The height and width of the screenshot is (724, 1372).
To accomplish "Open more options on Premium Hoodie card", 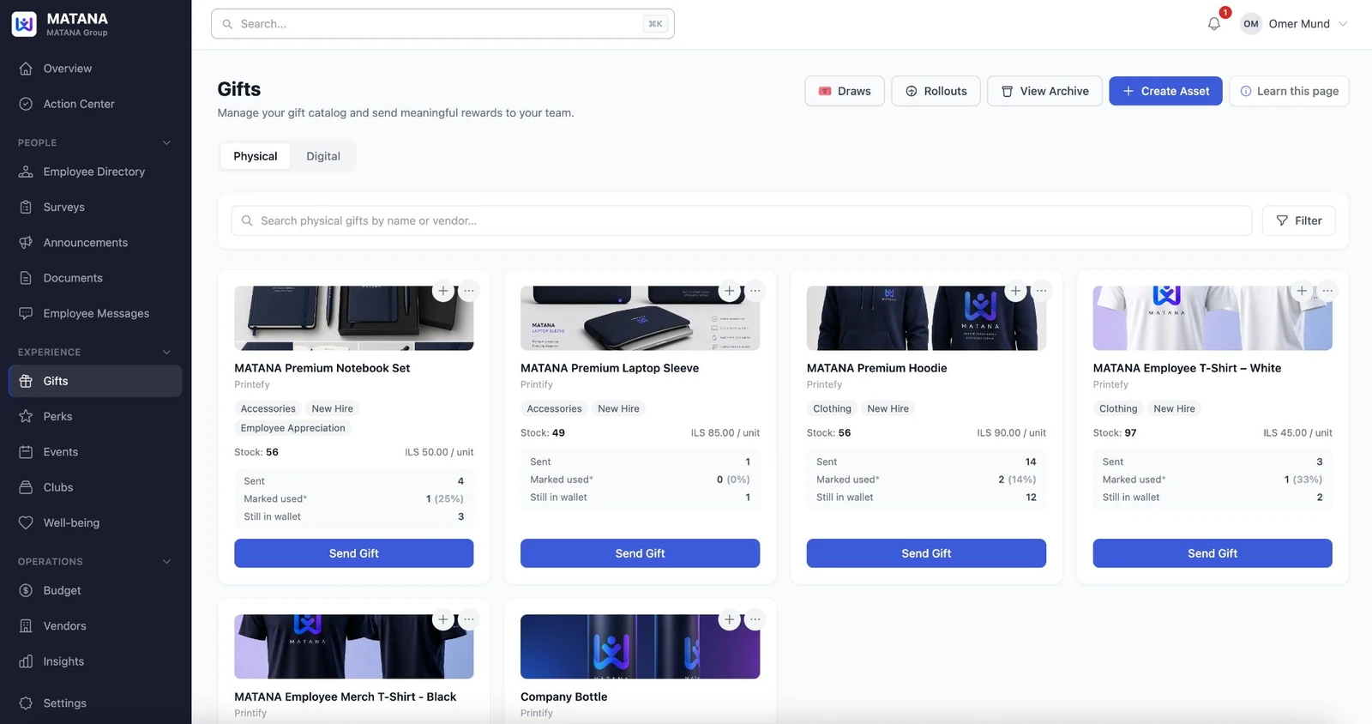I will pos(1041,291).
